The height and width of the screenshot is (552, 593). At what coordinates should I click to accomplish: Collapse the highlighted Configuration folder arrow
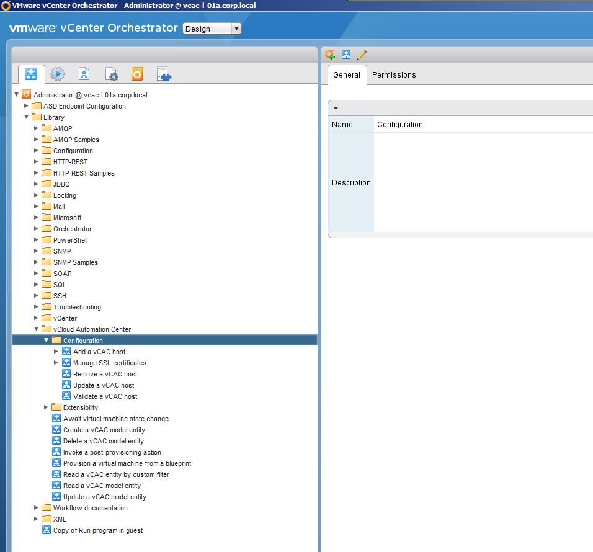(46, 341)
